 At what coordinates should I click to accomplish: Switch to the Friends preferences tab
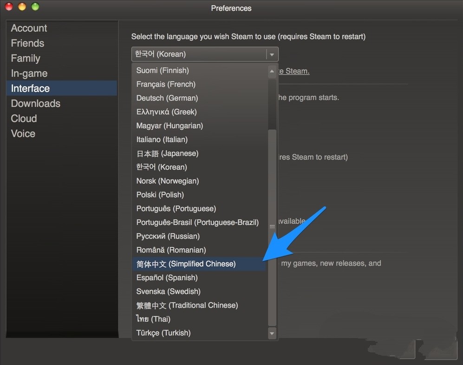click(x=28, y=43)
